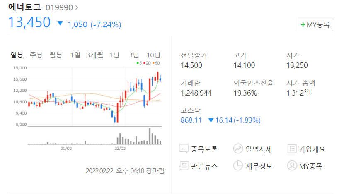The width and height of the screenshot is (339, 194).
Task: Click the 02/03 date axis label
Action: (120, 148)
